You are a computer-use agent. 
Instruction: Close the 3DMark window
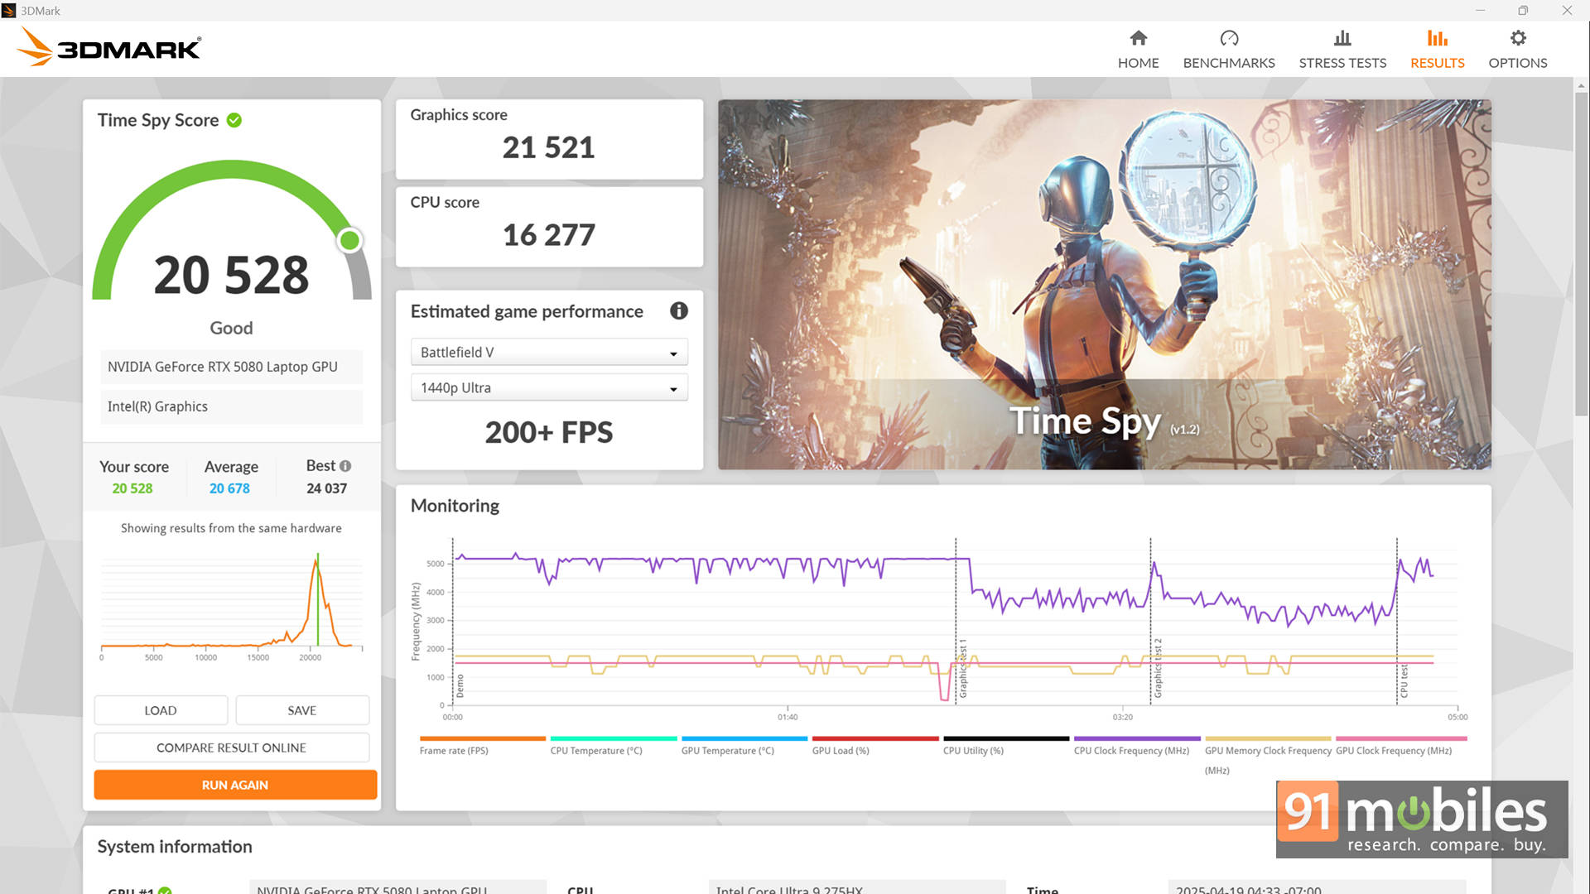1567,10
